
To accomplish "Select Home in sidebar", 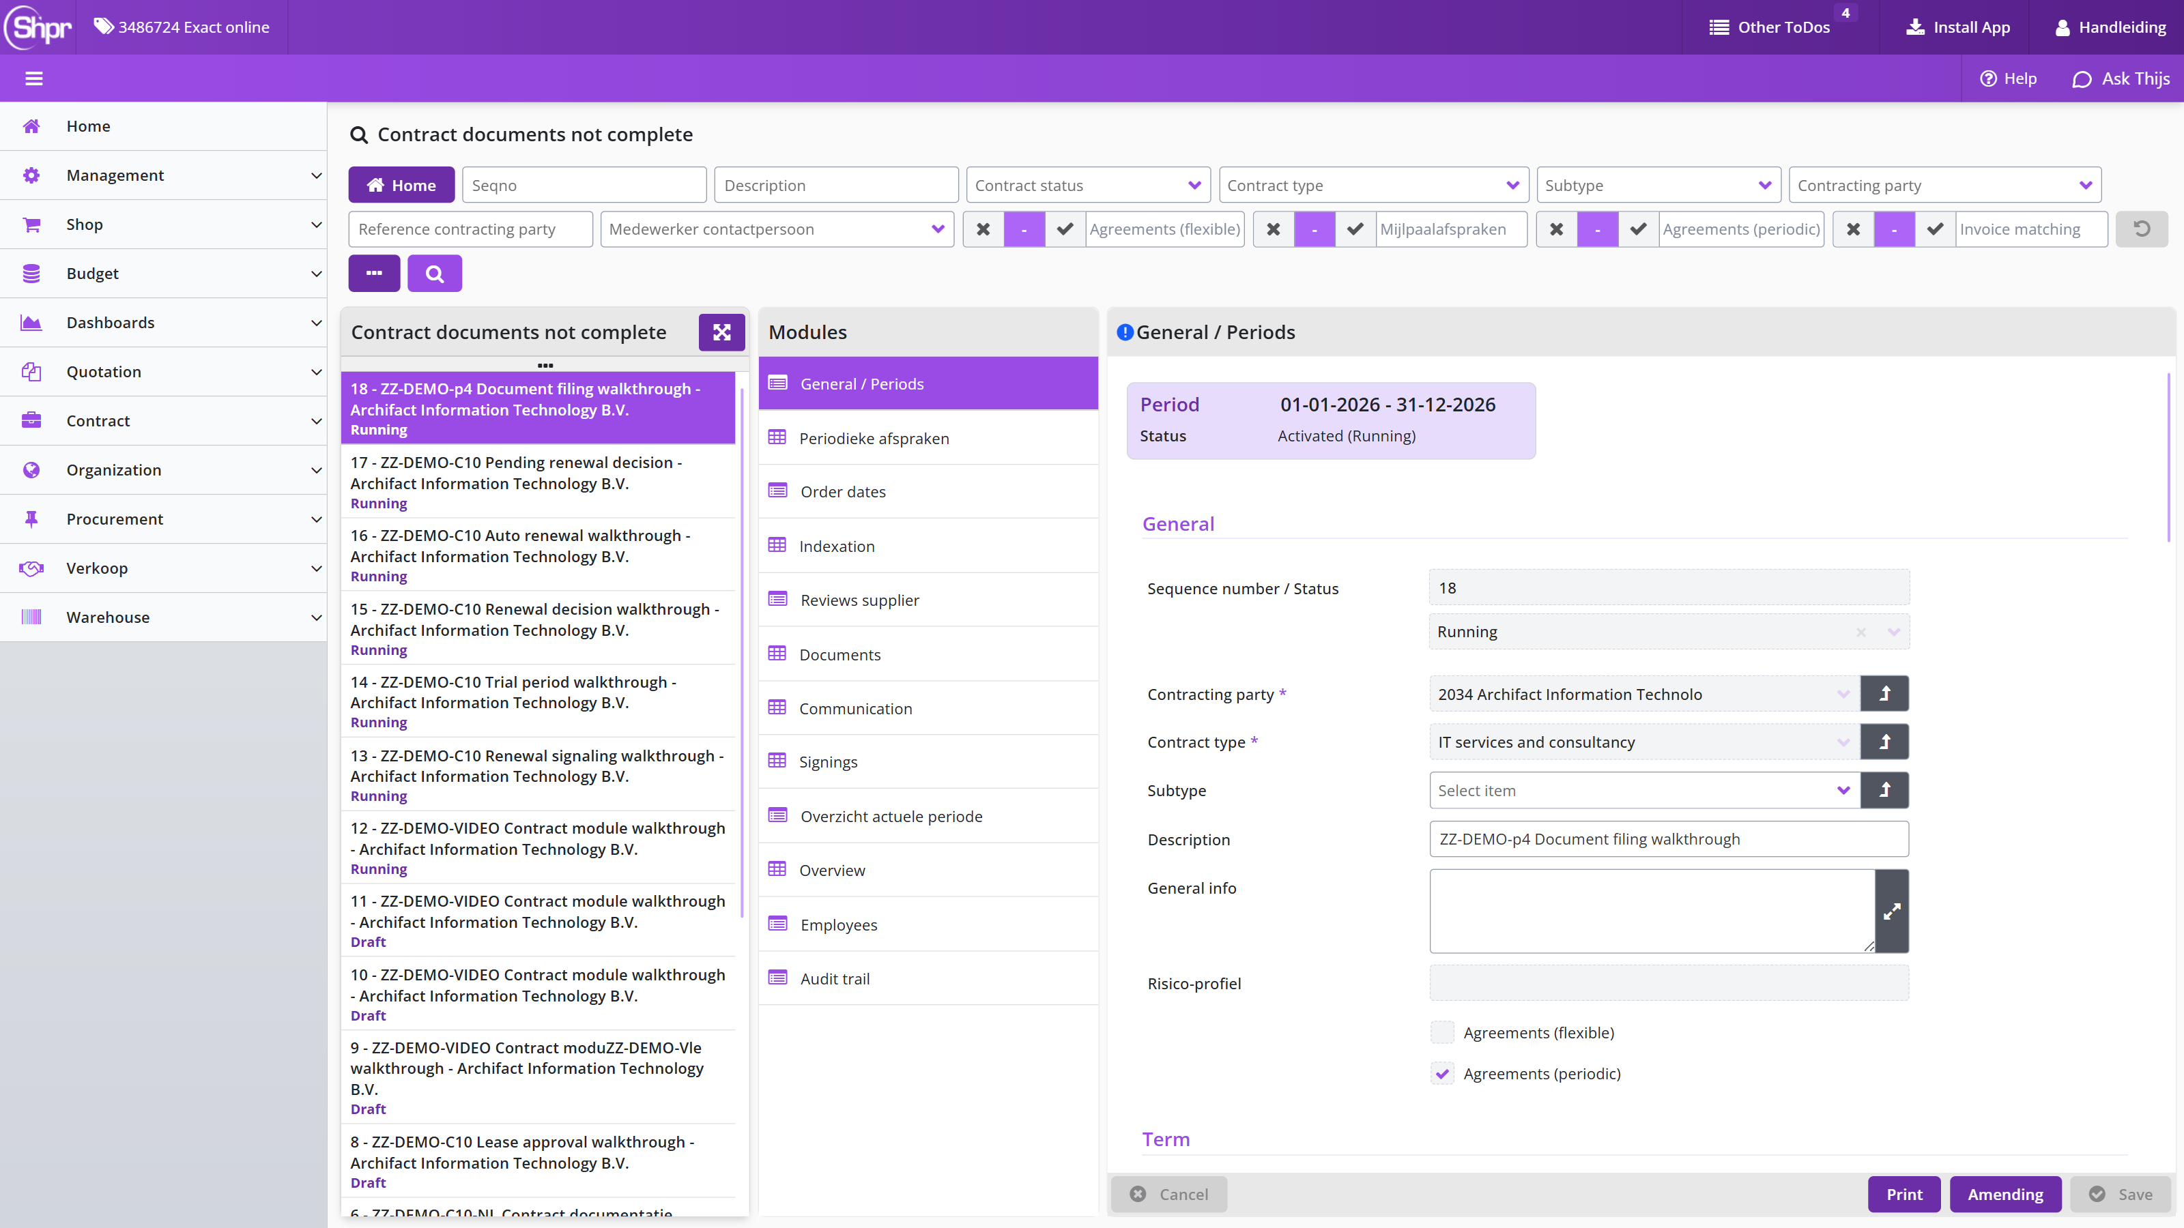I will click(164, 126).
